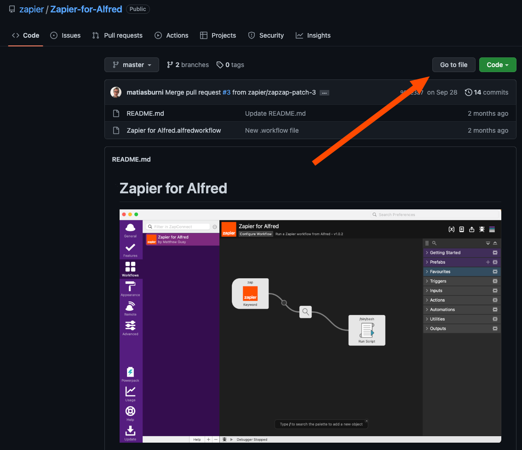522x450 pixels.
Task: Click the add-object plus icon in workflow toolbar
Action: (x=461, y=229)
